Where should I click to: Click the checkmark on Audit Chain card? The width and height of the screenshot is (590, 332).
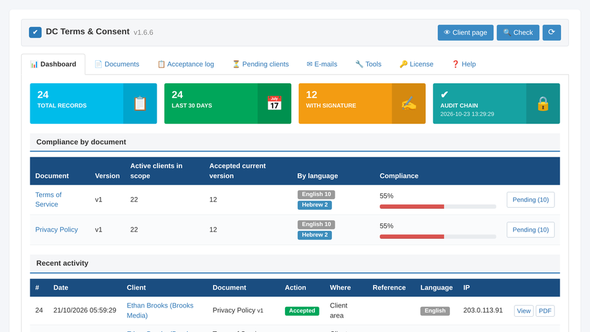coord(444,95)
